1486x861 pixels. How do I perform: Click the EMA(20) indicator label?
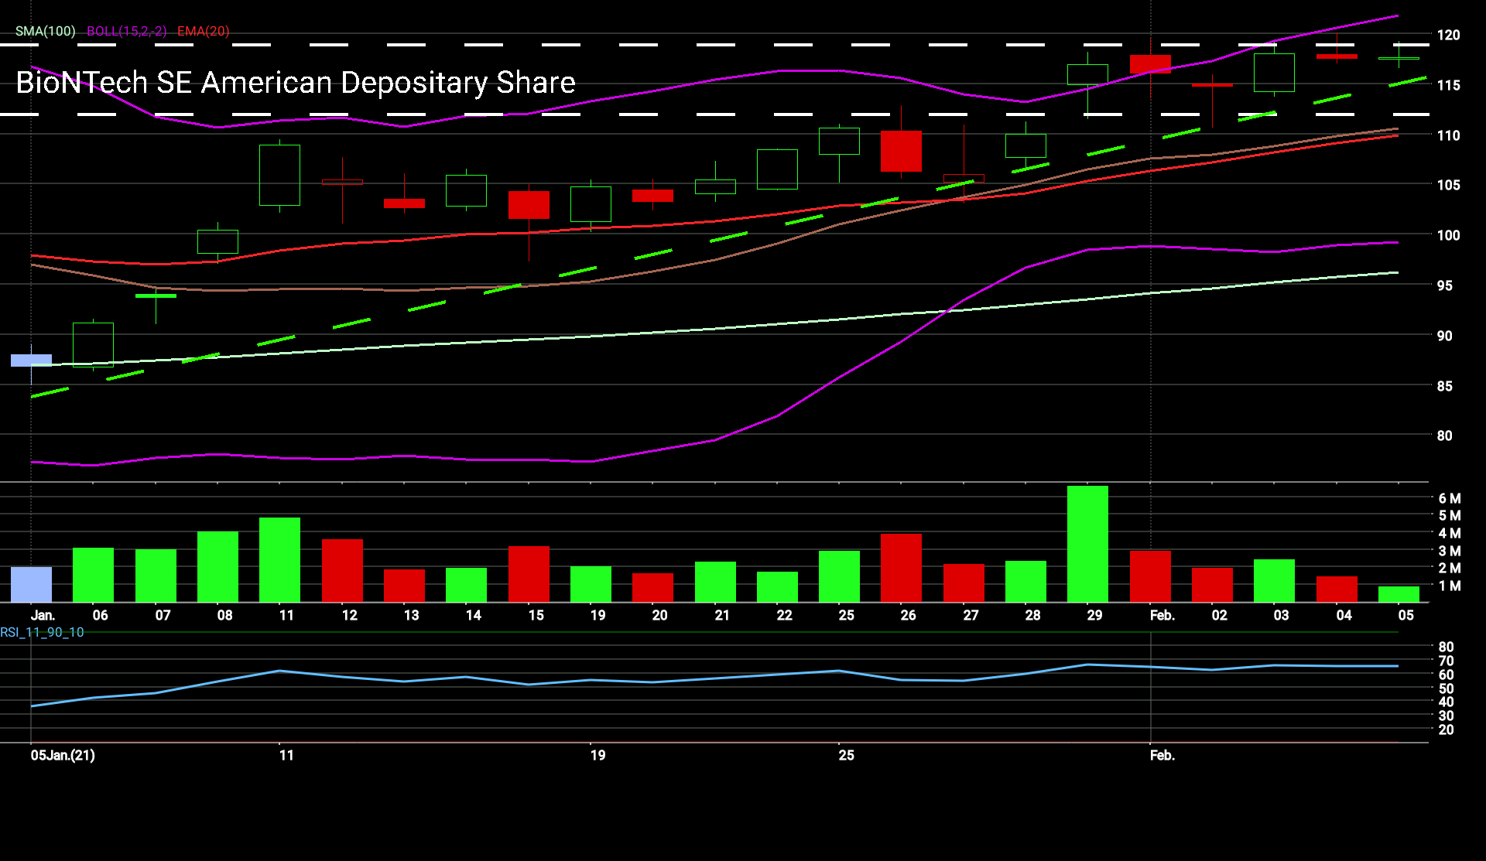point(203,31)
